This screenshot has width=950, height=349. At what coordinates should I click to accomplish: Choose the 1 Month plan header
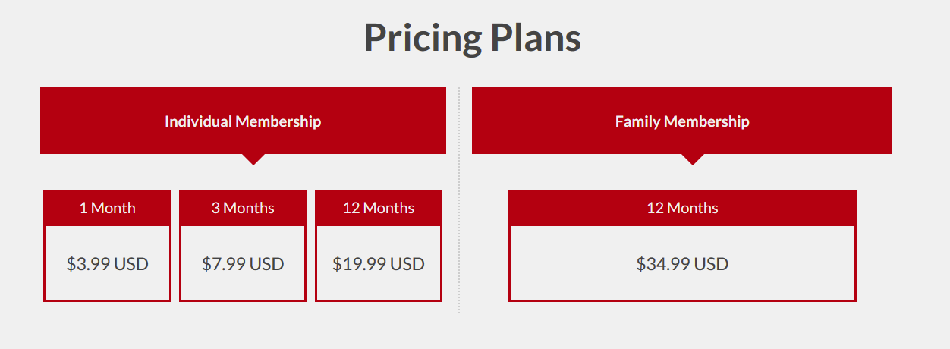(107, 208)
